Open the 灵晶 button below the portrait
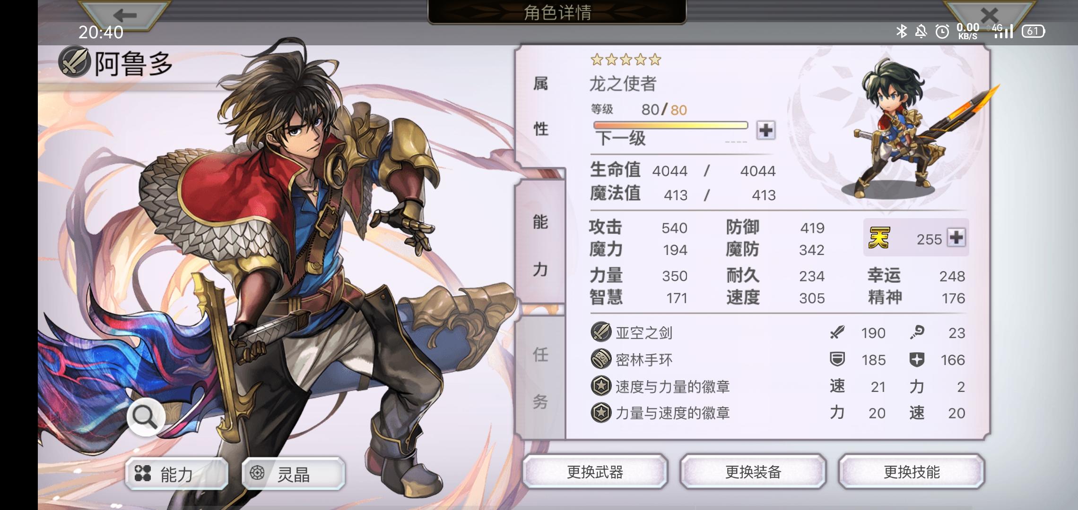Viewport: 1078px width, 510px height. pos(293,474)
